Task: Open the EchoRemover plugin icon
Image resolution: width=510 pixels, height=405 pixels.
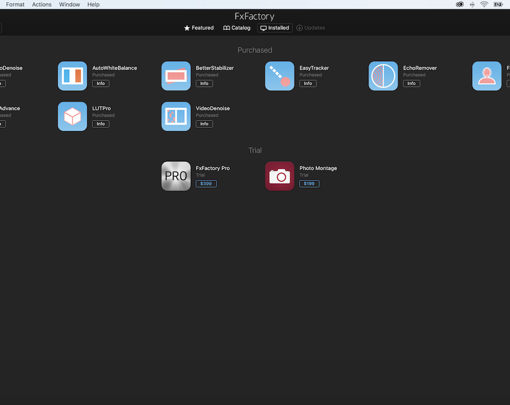Action: pos(383,76)
